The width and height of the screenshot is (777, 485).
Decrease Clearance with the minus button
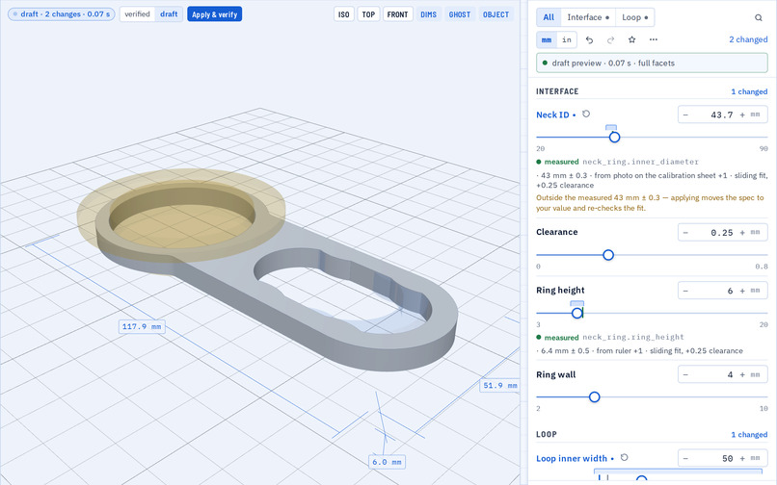point(685,233)
